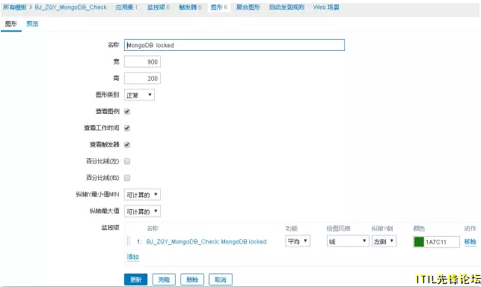
Task: Open the 功能 dropdown showing 平均
Action: pos(298,241)
